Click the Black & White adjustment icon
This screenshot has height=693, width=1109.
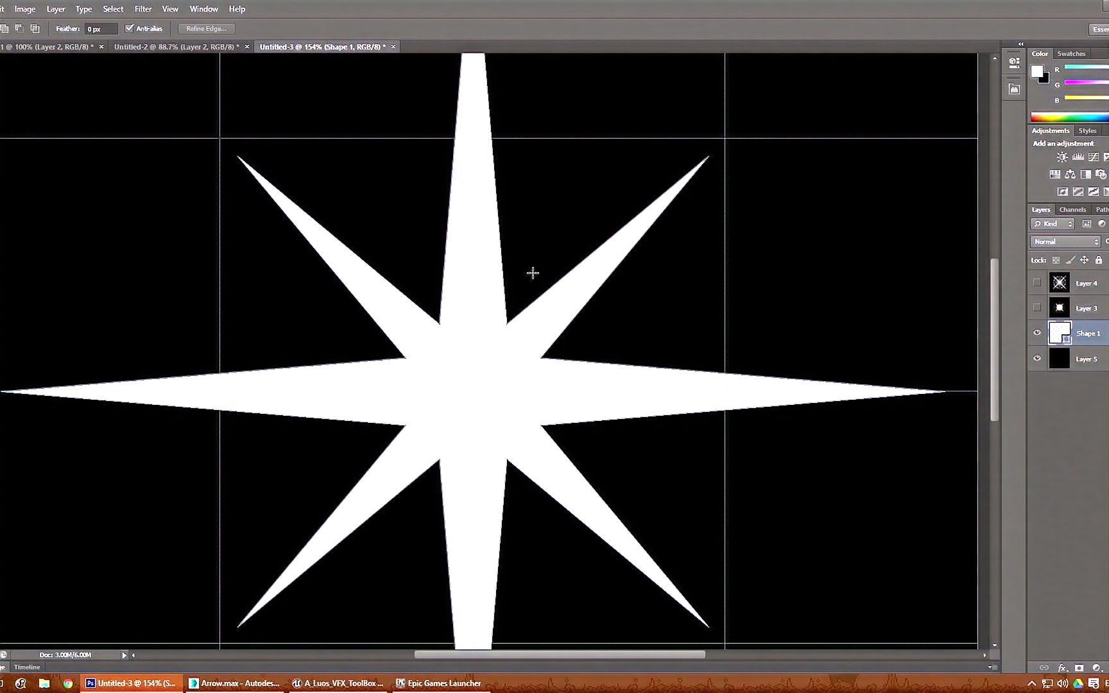1086,174
